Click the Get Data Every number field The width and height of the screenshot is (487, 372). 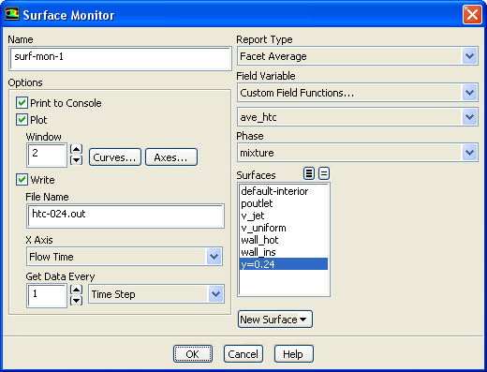pyautogui.click(x=47, y=295)
